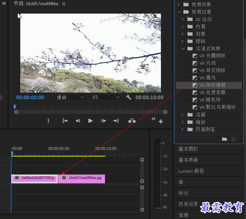Open the 标记 panel
Image resolution: width=246 pixels, height=219 pixels.
tap(209, 193)
